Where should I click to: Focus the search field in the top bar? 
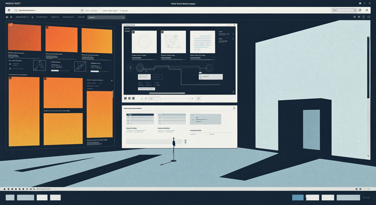pyautogui.click(x=344, y=10)
